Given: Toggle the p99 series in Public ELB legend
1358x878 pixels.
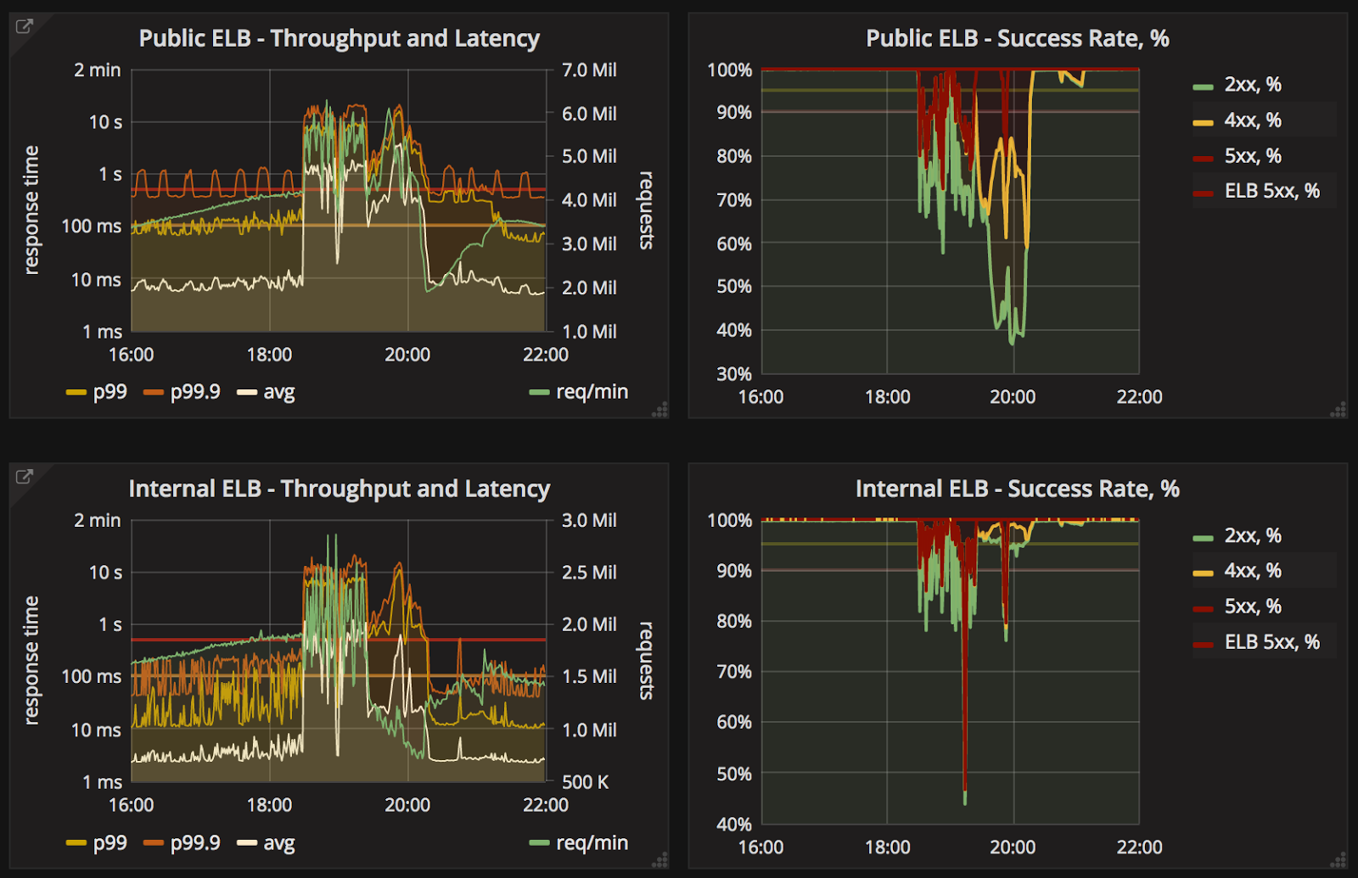Looking at the screenshot, I should 97,392.
